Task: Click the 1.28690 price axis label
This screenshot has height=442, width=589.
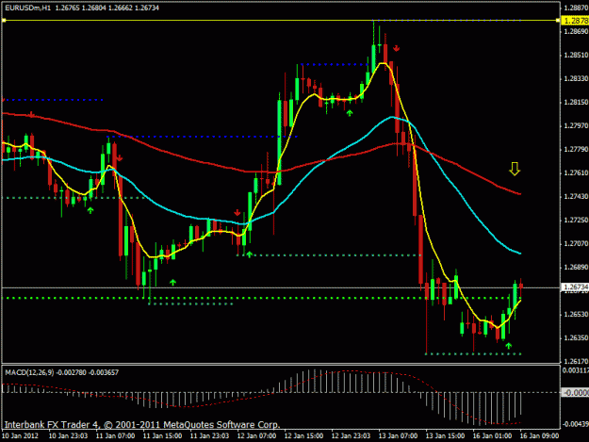Action: click(576, 31)
